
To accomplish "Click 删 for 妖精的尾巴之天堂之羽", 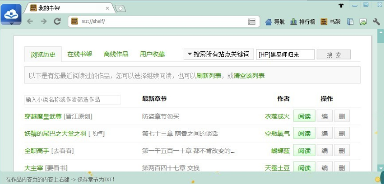I will [341, 133].
